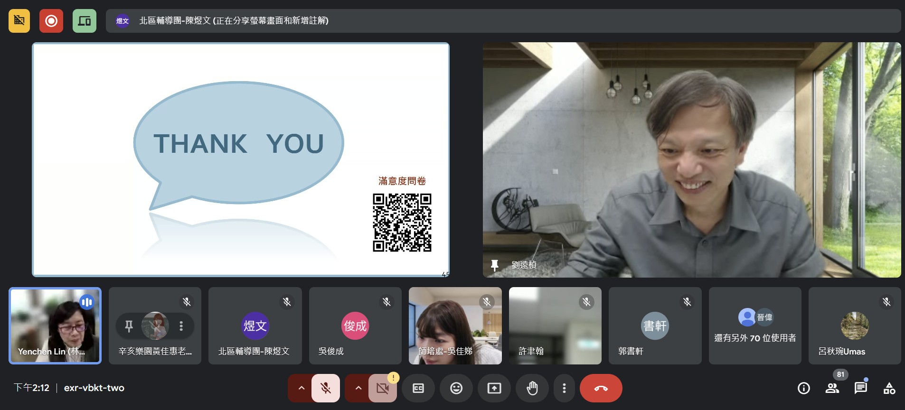Screen dimensions: 905x410
Task: Open the activities panel
Action: 889,388
